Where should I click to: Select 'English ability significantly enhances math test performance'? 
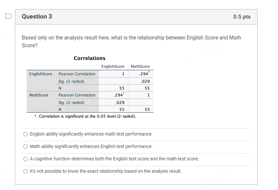click(25, 134)
